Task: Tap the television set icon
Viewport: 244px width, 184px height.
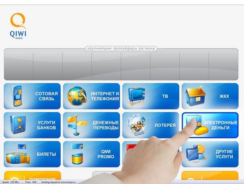Action: pos(137,96)
